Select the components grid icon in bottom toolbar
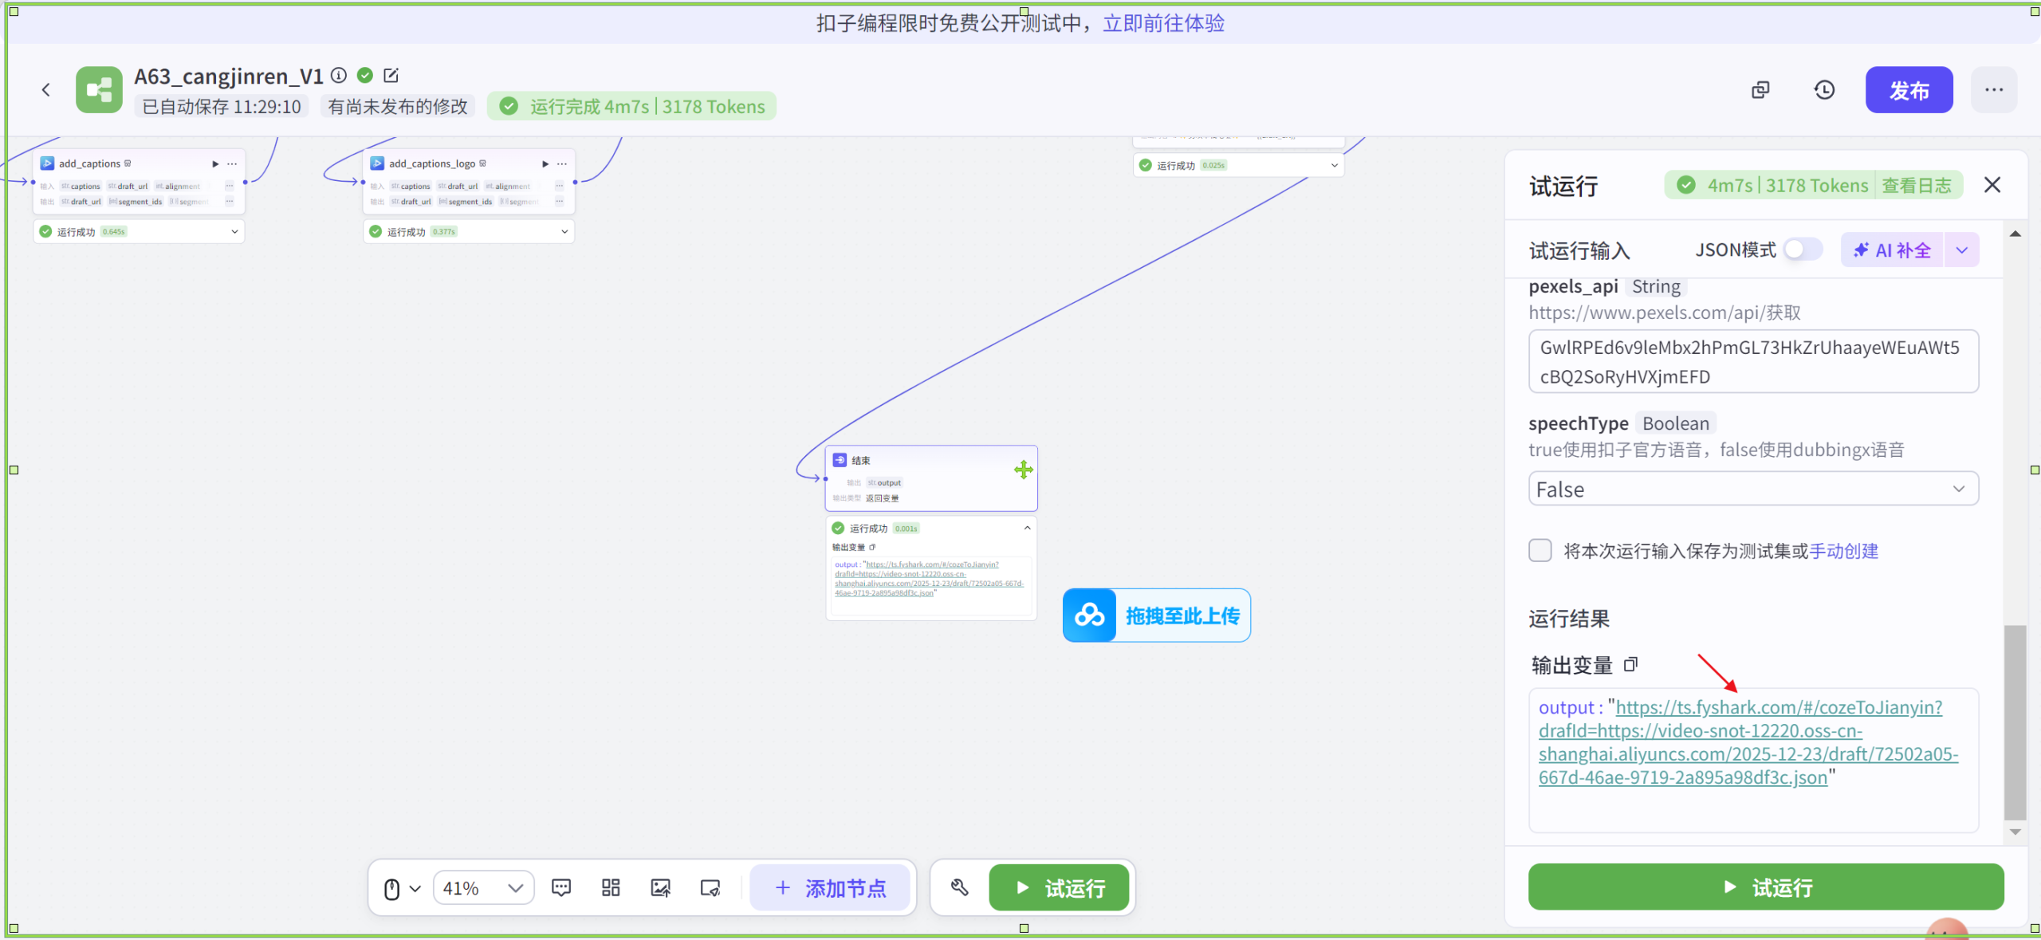 pos(610,887)
